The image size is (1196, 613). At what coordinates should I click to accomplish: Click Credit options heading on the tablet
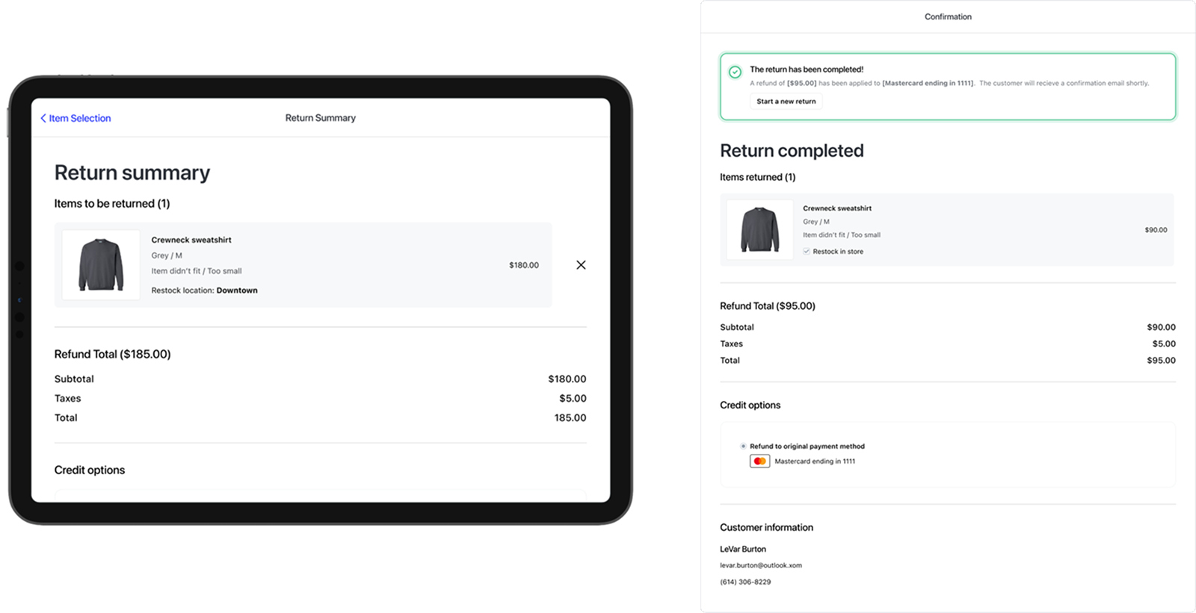coord(90,470)
